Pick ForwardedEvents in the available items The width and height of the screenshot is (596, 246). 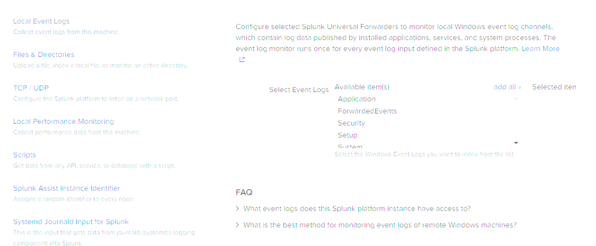[367, 111]
